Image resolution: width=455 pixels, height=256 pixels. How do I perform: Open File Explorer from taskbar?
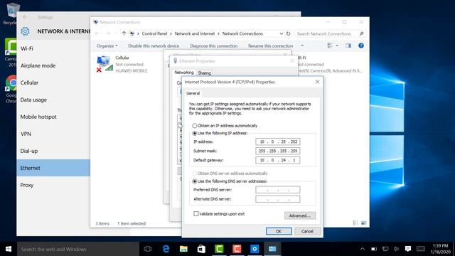[x=183, y=249]
